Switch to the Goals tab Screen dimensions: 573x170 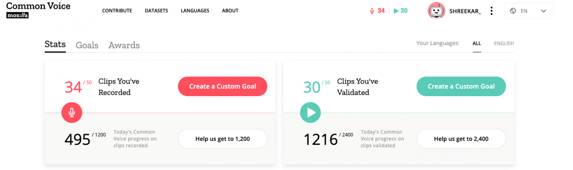pyautogui.click(x=87, y=45)
